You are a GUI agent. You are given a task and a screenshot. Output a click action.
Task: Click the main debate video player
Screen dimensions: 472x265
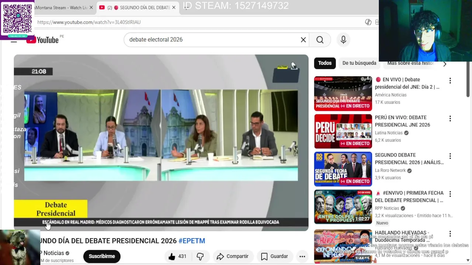coord(161,143)
